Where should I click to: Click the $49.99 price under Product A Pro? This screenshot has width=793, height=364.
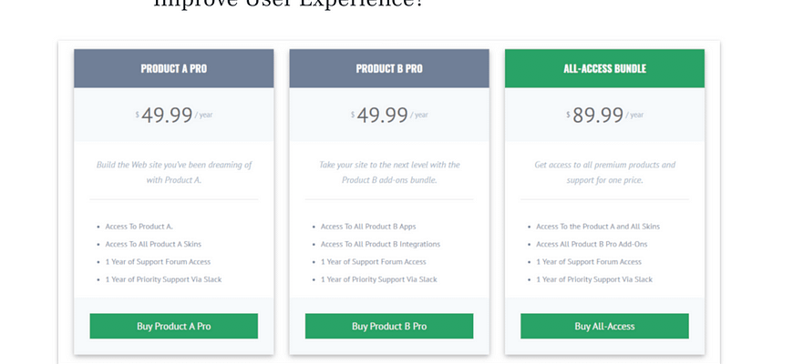pyautogui.click(x=173, y=115)
